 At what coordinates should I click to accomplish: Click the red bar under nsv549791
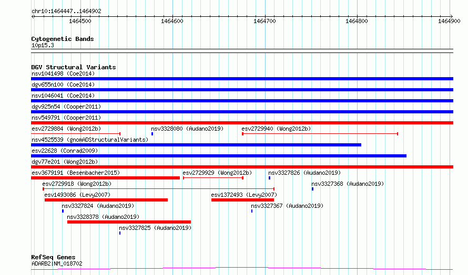point(242,123)
